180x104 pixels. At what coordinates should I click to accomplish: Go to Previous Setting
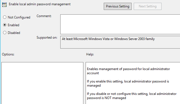(118, 6)
